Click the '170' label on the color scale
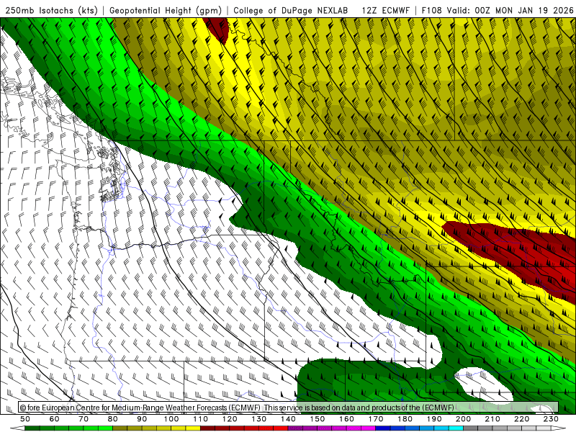 [x=376, y=419]
